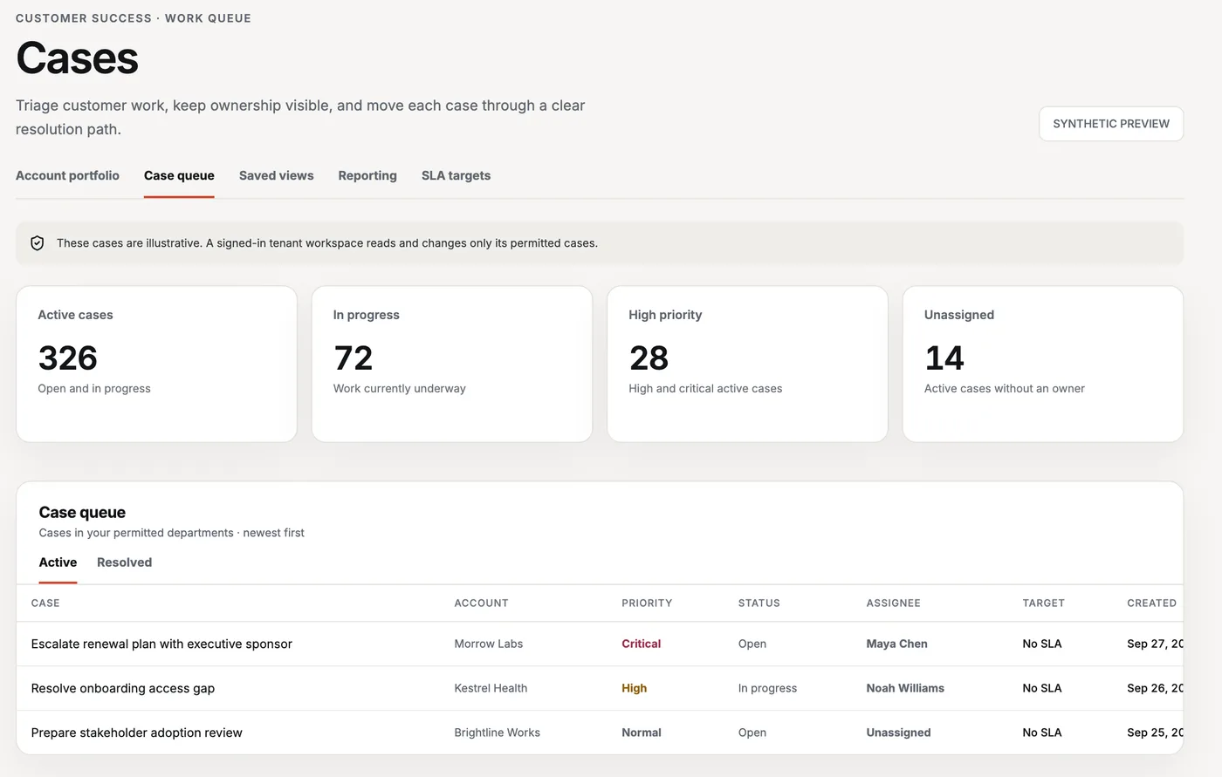
Task: Open case Resolve onboarding access gap
Action: pos(123,688)
